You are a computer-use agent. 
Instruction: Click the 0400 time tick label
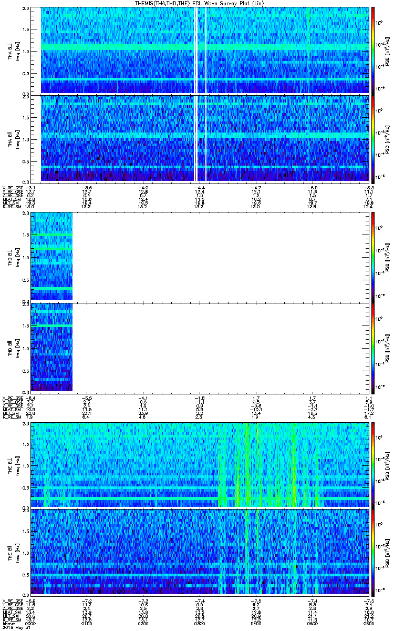tap(255, 625)
